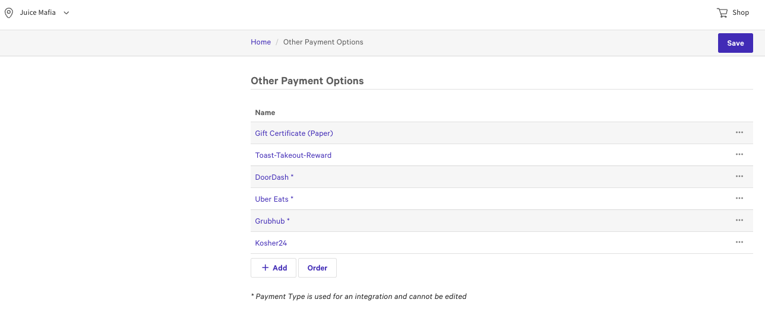Add a new payment option
Screen dimensions: 765x312
tap(274, 268)
